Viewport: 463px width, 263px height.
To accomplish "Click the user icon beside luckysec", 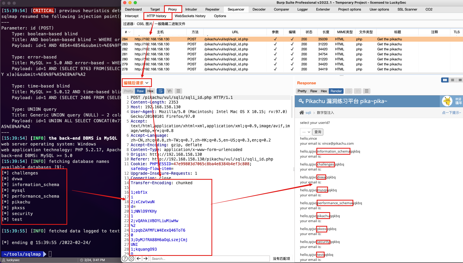I will pos(4,260).
